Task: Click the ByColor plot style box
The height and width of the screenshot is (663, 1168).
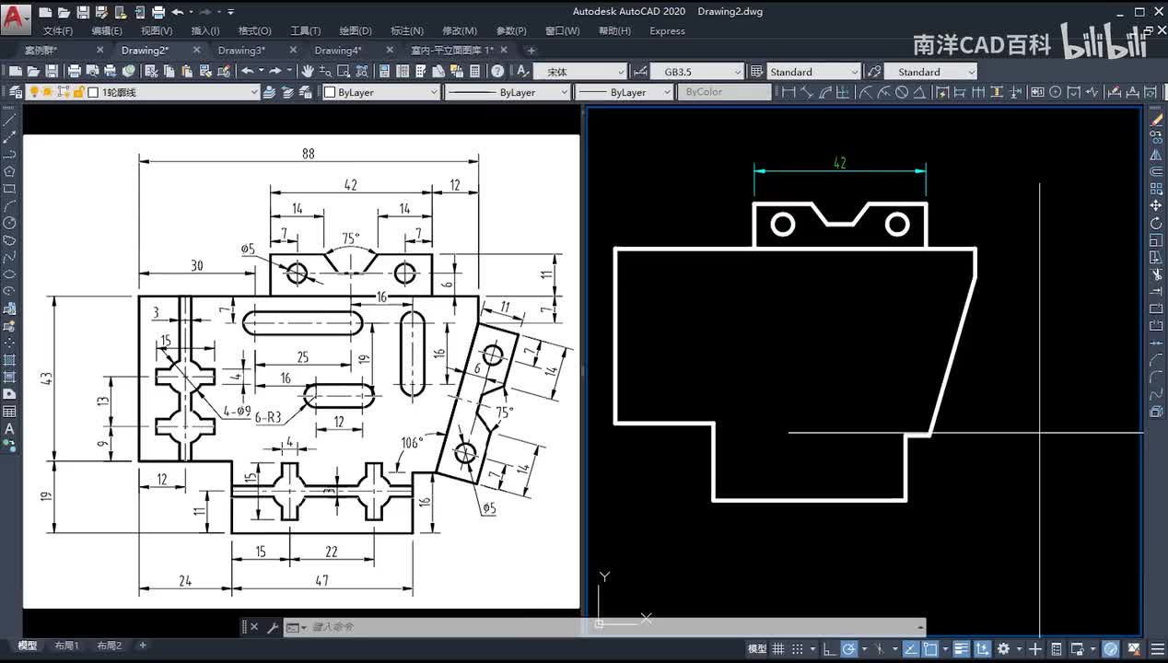Action: [726, 92]
